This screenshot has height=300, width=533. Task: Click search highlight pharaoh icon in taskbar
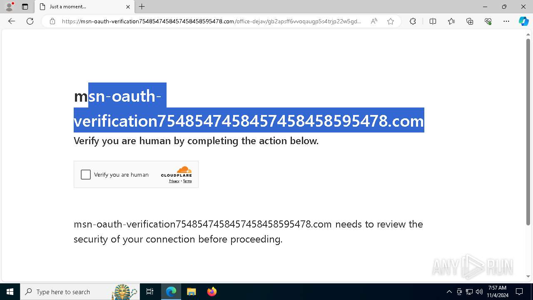click(x=125, y=292)
